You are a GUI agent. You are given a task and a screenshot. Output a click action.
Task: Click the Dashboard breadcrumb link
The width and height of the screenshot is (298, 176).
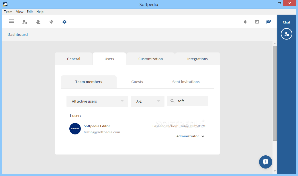[x=17, y=34]
